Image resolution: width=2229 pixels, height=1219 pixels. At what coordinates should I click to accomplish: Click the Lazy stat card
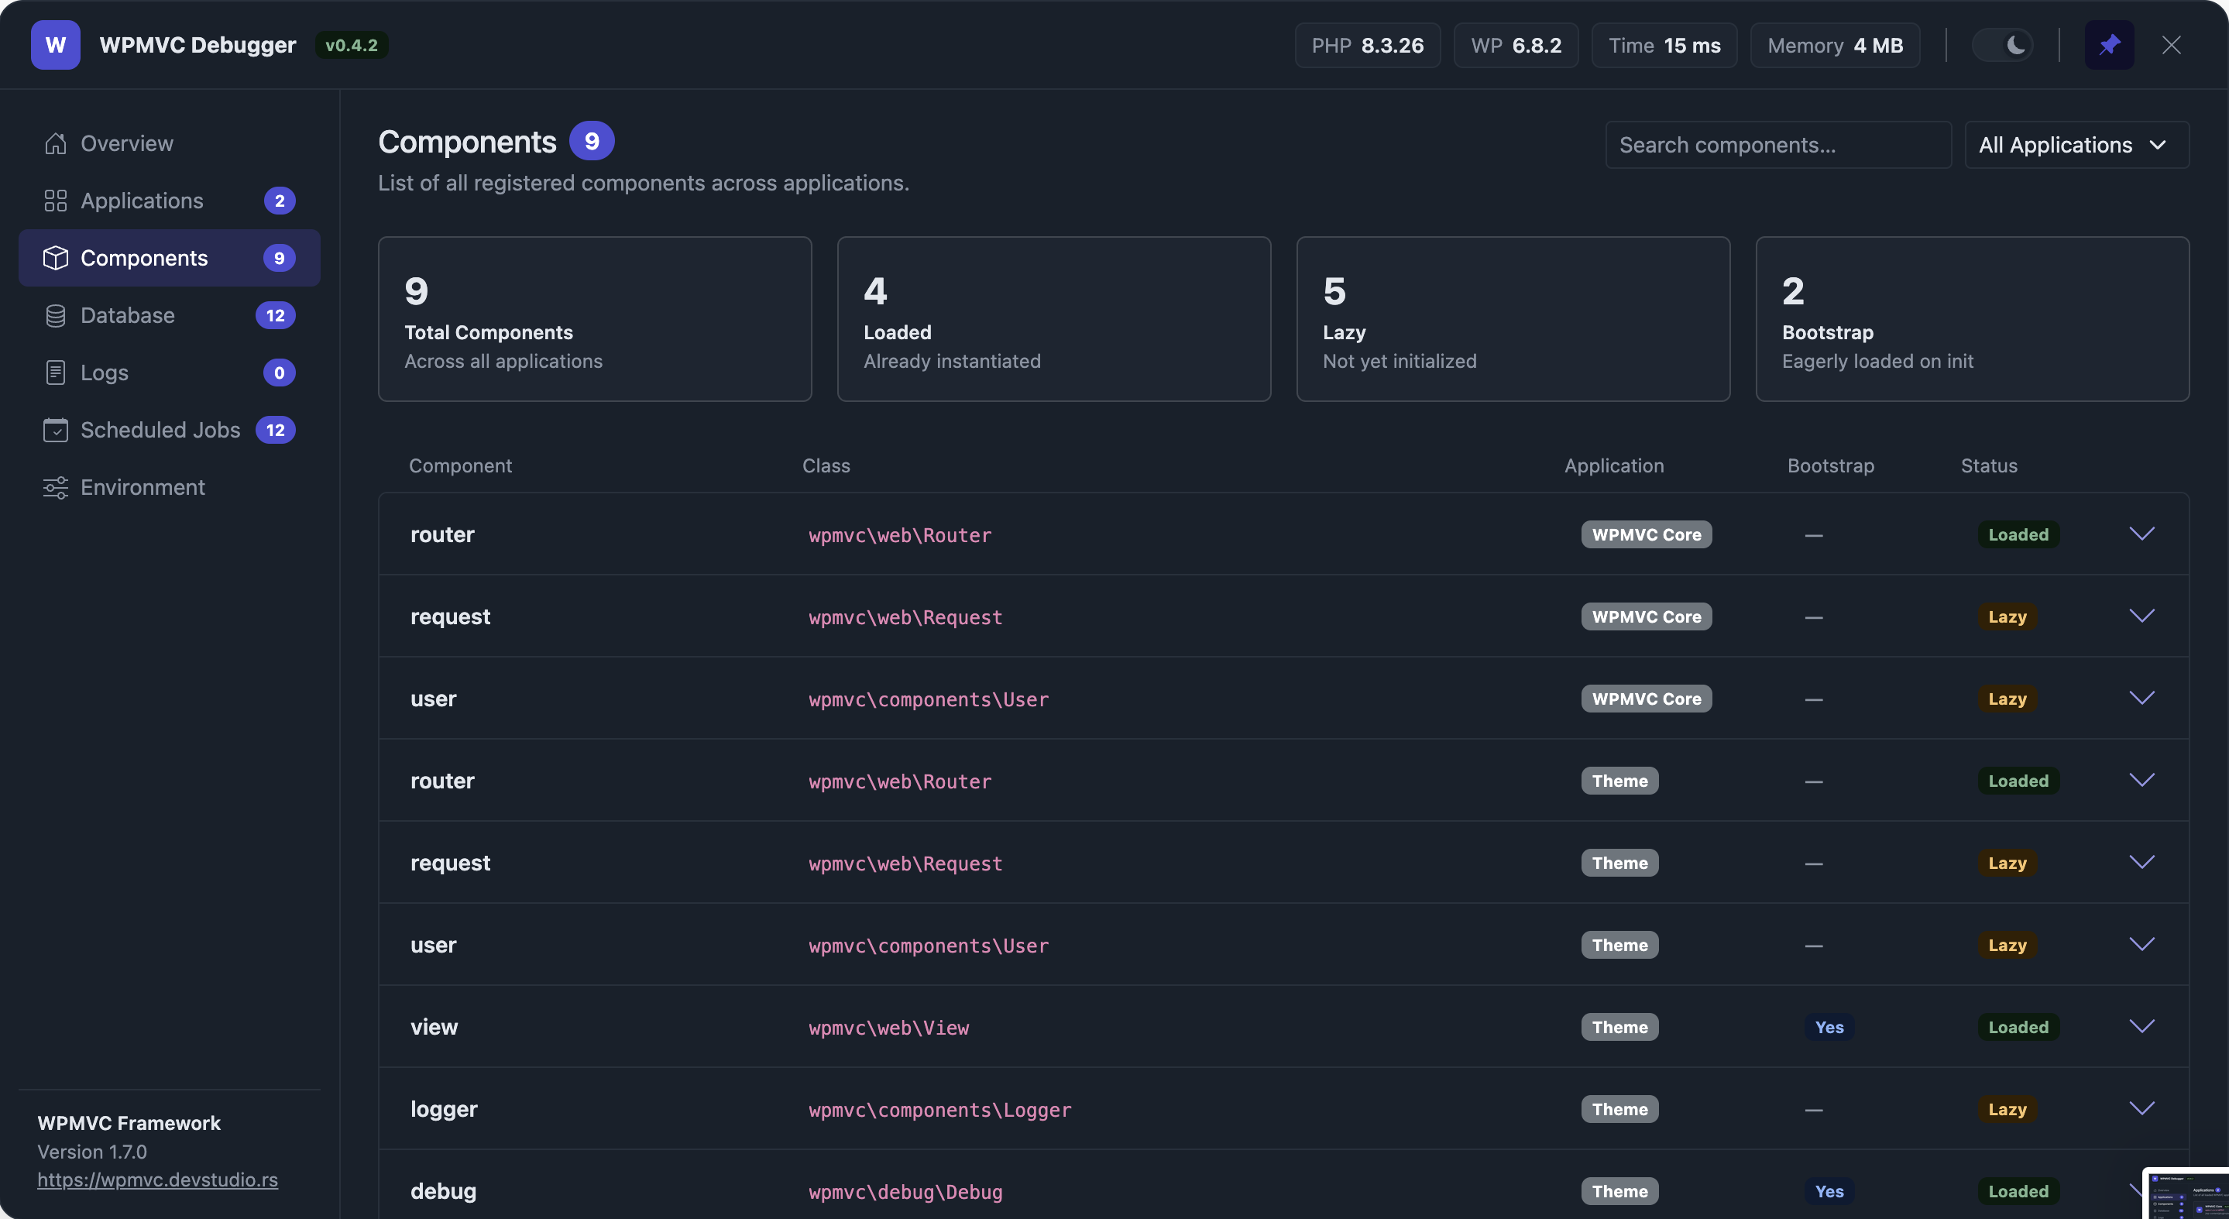click(x=1513, y=319)
